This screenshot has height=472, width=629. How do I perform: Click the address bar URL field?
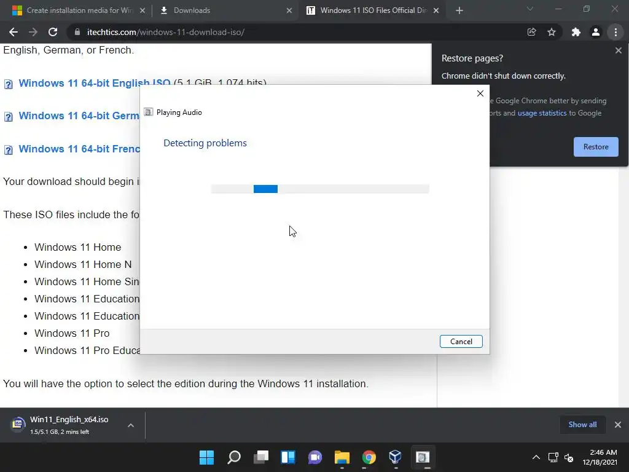297,32
